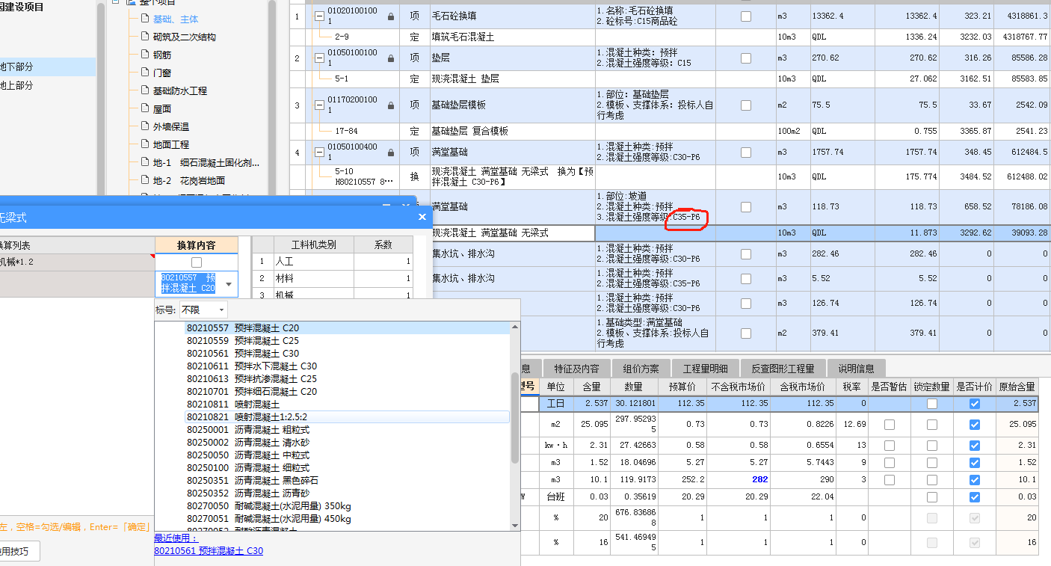Select 80210701 预拌细石混凝土 C20
The width and height of the screenshot is (1051, 566).
coord(348,391)
